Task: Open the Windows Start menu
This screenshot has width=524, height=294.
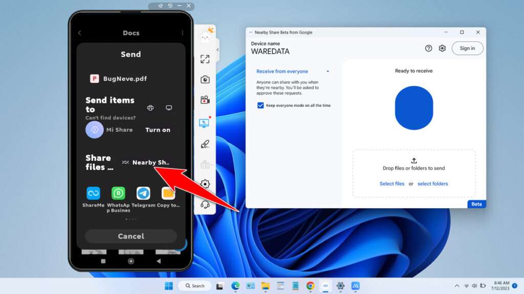Action: tap(169, 286)
